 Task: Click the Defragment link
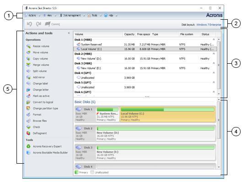pyautogui.click(x=40, y=133)
